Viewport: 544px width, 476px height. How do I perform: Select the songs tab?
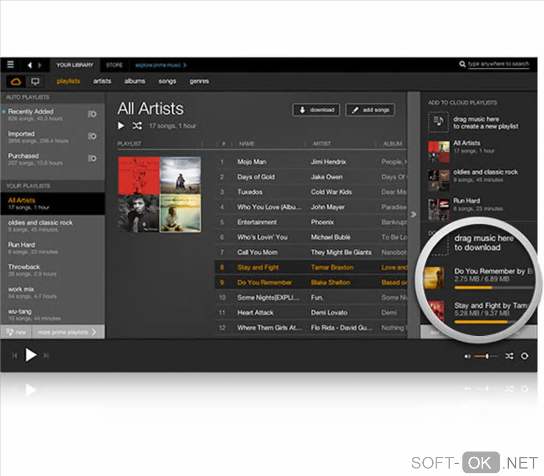pyautogui.click(x=167, y=81)
